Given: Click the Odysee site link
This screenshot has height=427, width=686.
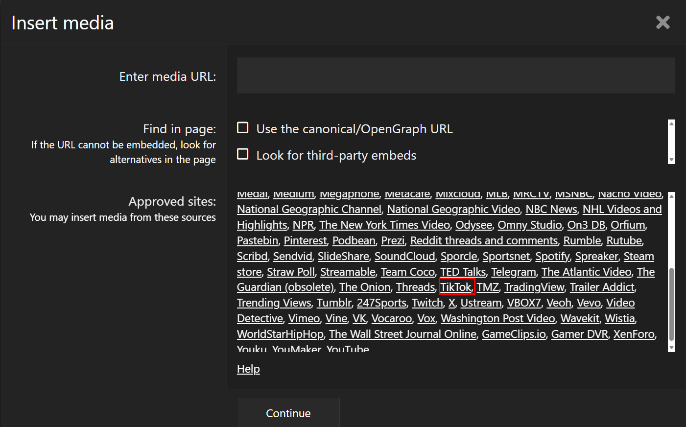Looking at the screenshot, I should point(473,225).
